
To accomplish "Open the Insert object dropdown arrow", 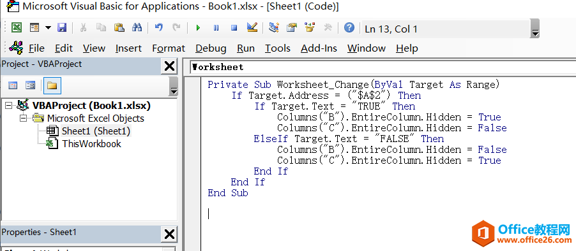I will 48,28.
